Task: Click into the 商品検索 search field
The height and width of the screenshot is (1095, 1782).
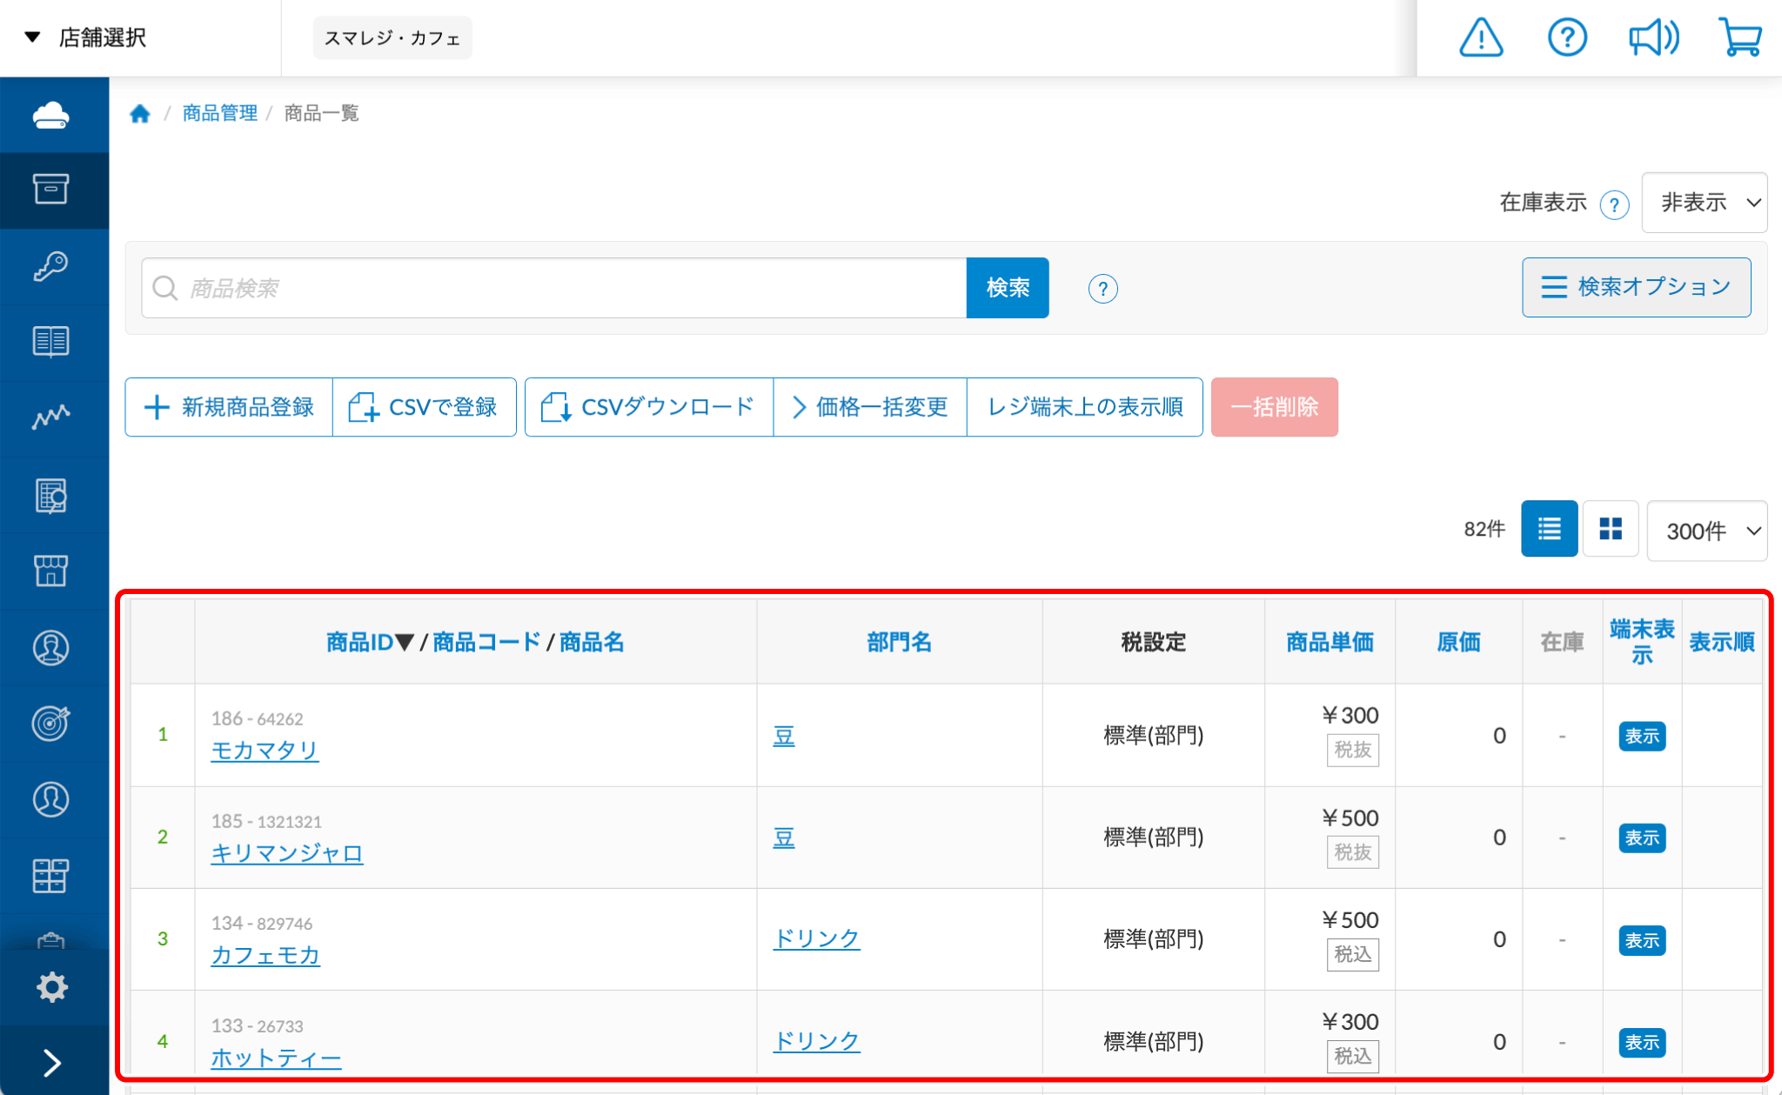Action: [x=553, y=288]
